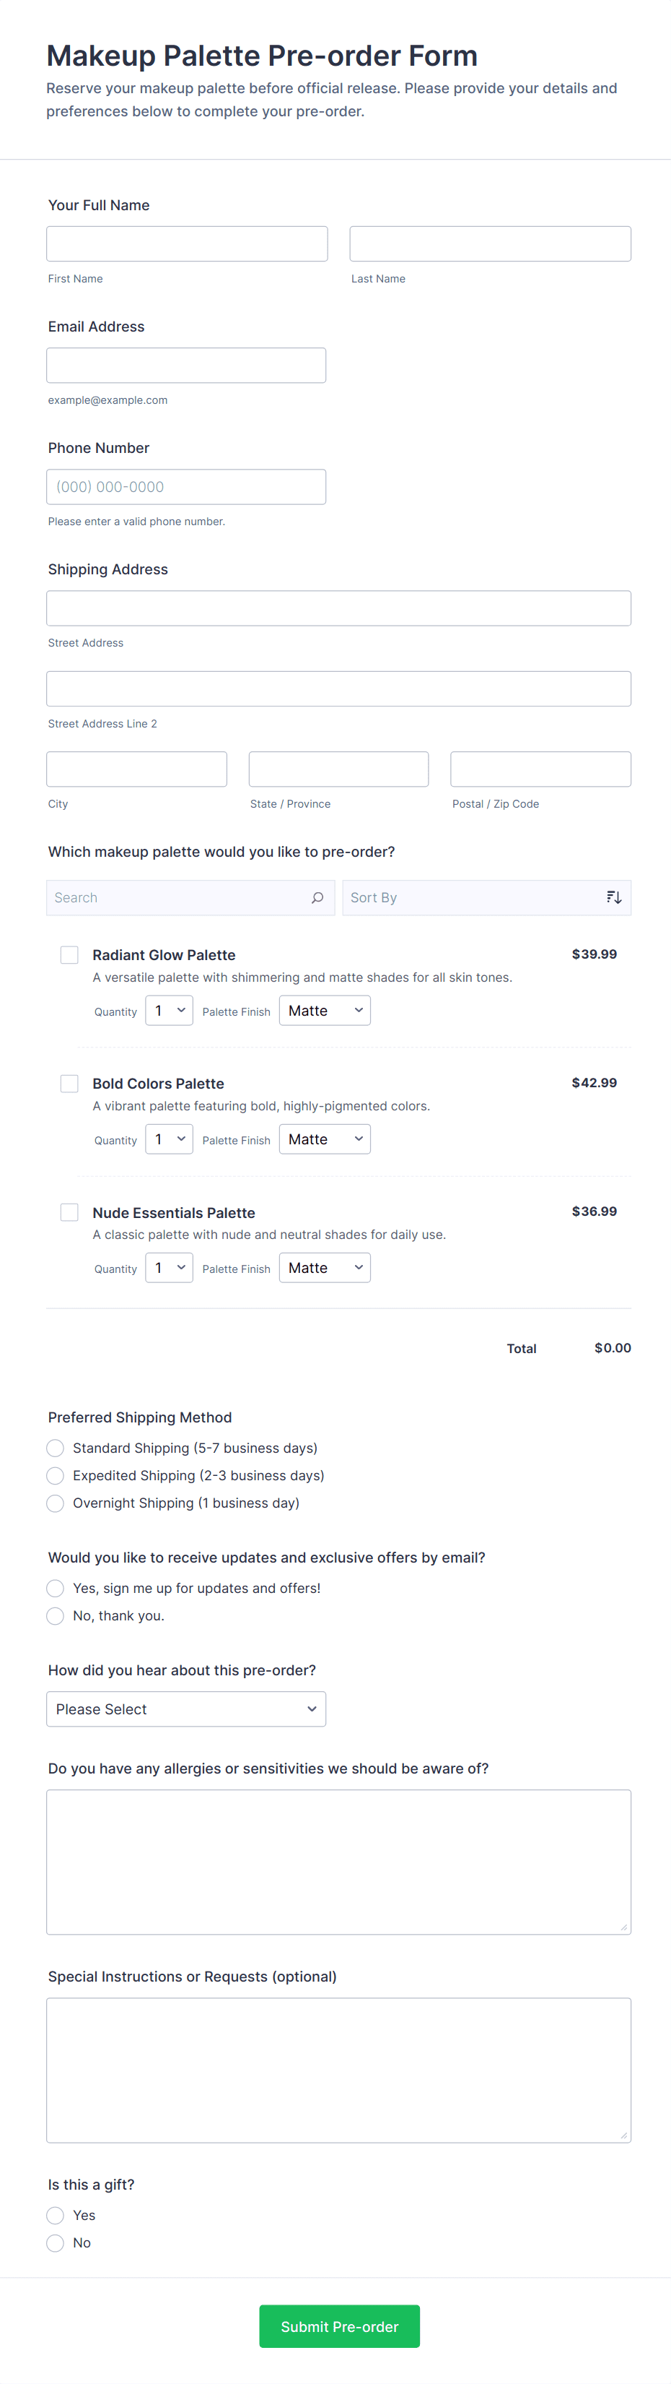Choose Expedited Shipping option
Image resolution: width=671 pixels, height=2384 pixels.
click(56, 1475)
